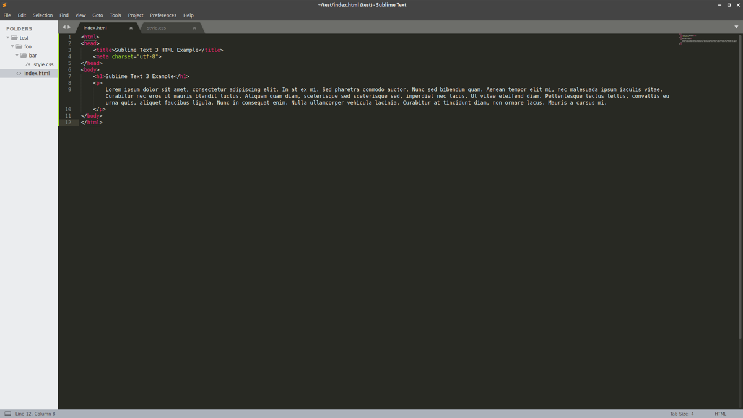Screen dimensions: 743x418
Task: Close the index.html tab with its x icon
Action: pyautogui.click(x=130, y=28)
